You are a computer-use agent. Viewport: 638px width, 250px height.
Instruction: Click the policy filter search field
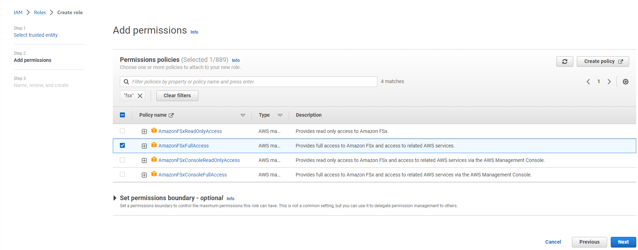(x=253, y=82)
